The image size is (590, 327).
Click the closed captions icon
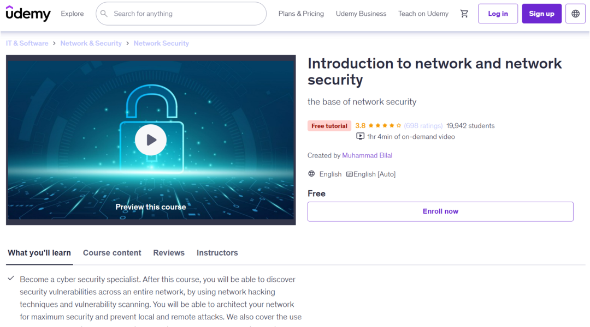click(350, 174)
